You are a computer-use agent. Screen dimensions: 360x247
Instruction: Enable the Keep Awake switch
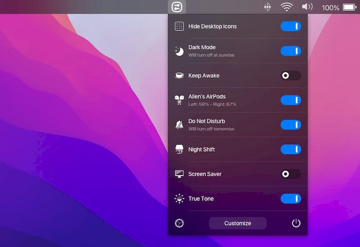pyautogui.click(x=291, y=75)
